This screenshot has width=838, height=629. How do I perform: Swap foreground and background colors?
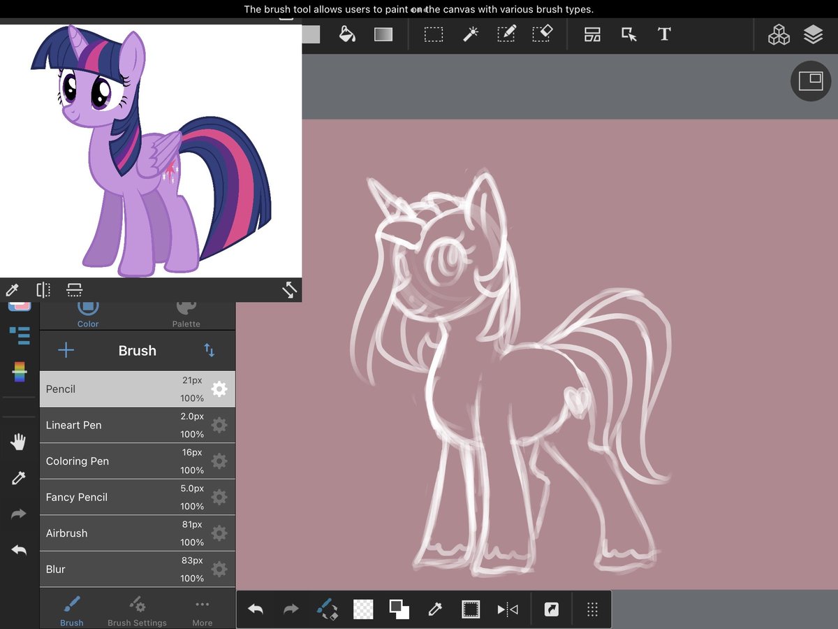tap(399, 609)
